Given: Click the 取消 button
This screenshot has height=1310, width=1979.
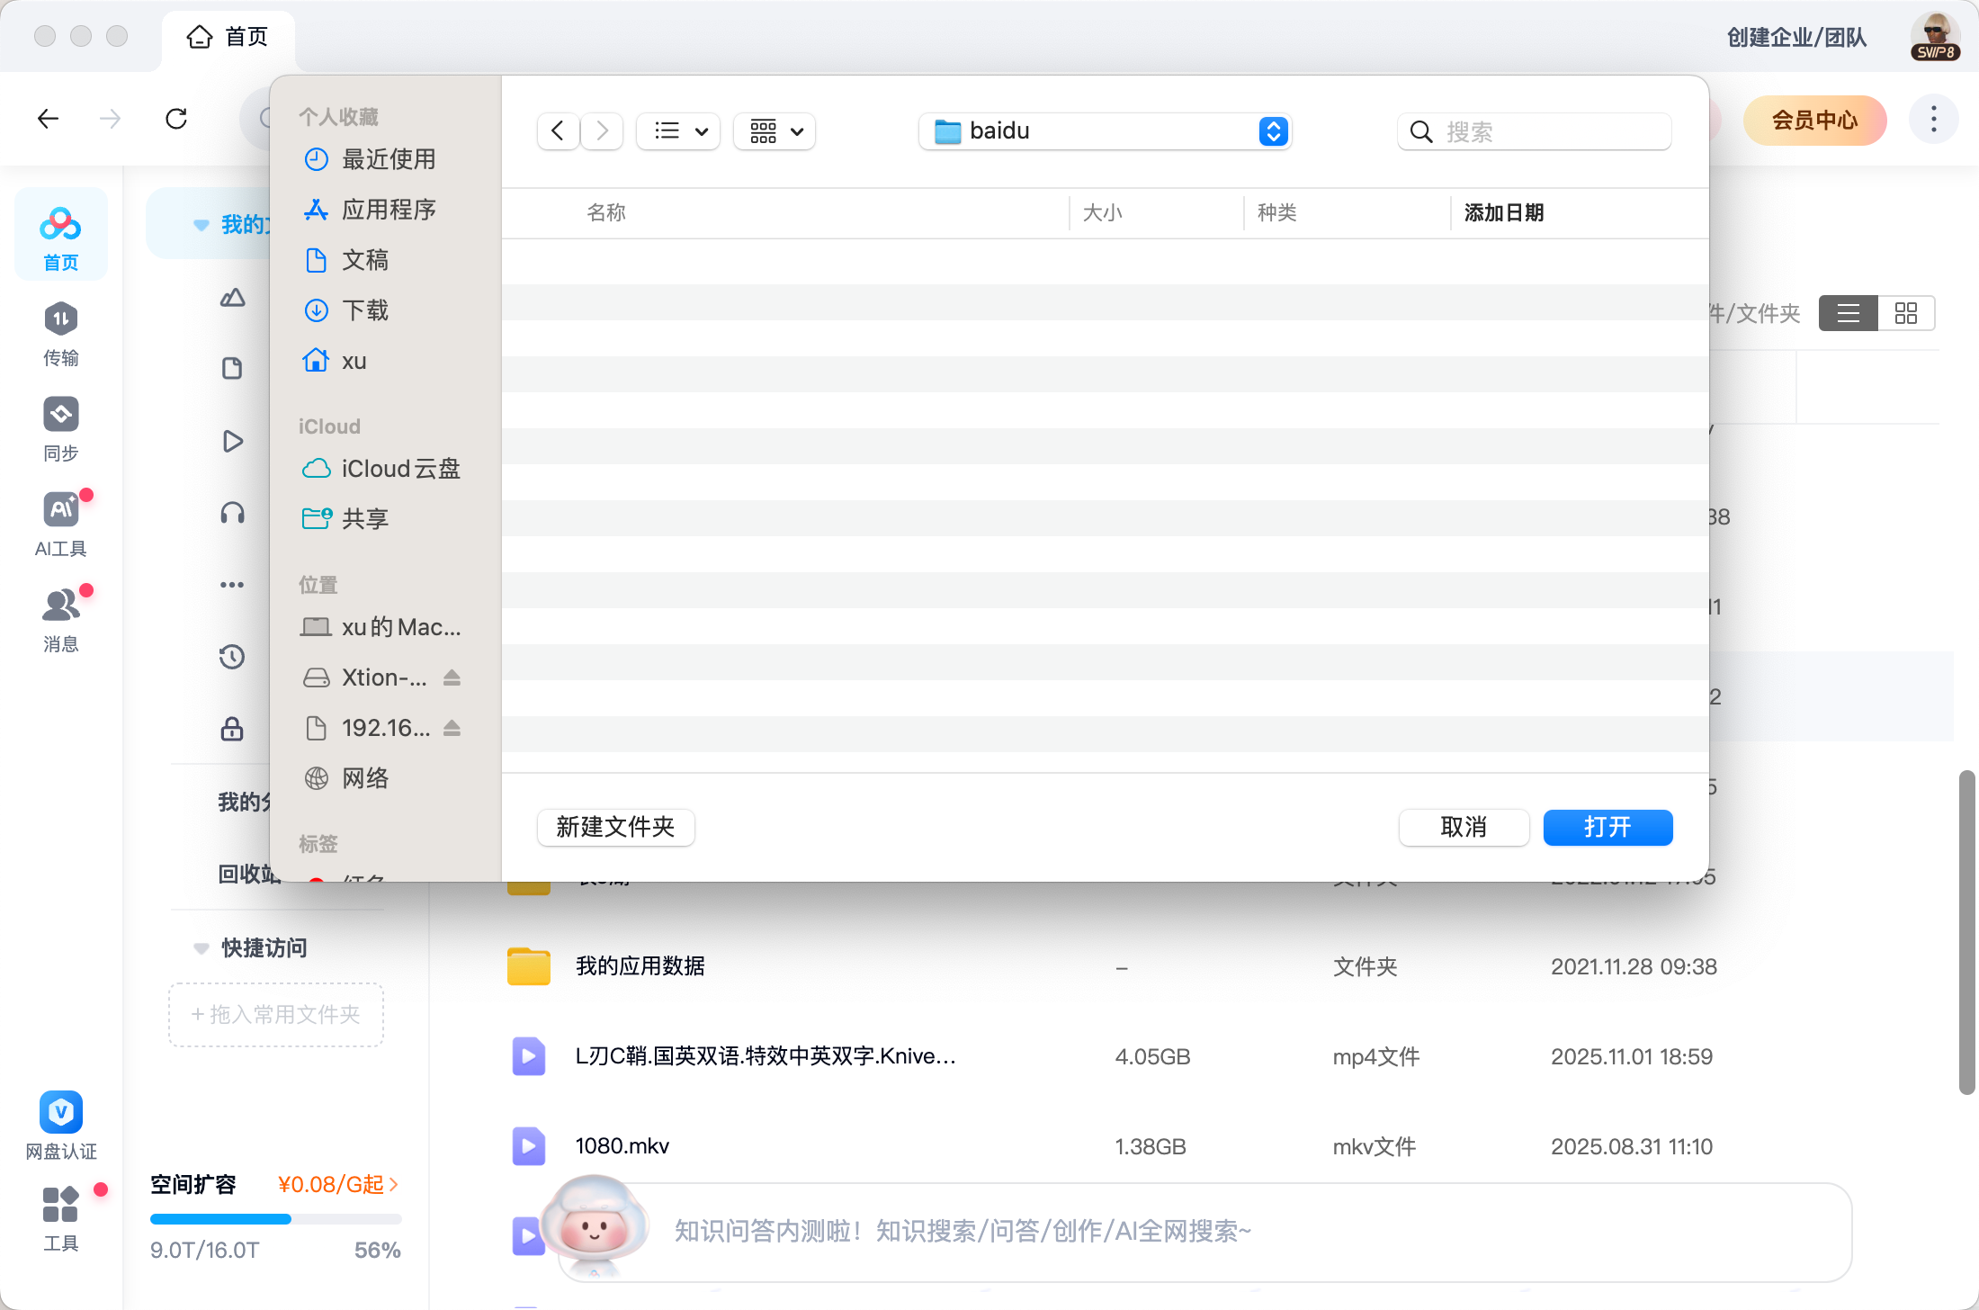Looking at the screenshot, I should tap(1463, 827).
